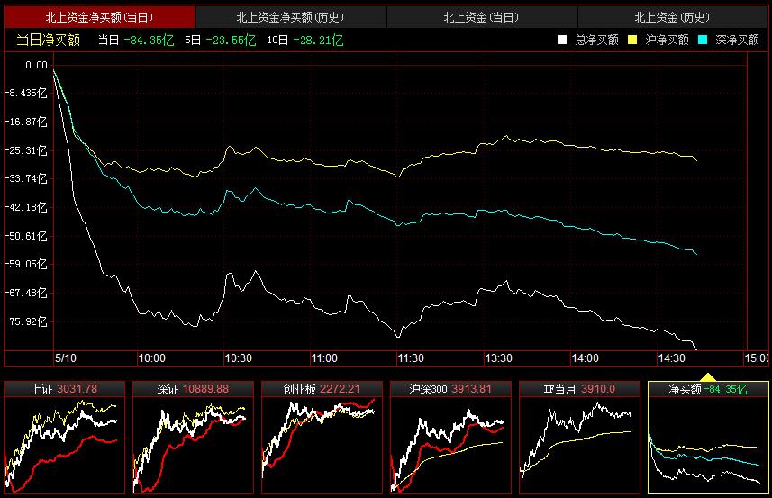Click the 当日 -84.35亿 value
The width and height of the screenshot is (772, 498).
click(135, 40)
